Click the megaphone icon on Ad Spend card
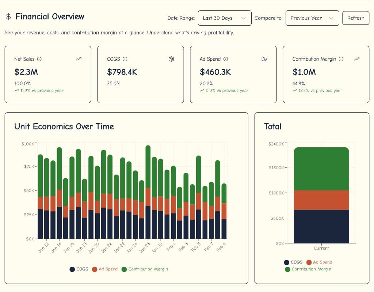The image size is (374, 292). coord(264,59)
